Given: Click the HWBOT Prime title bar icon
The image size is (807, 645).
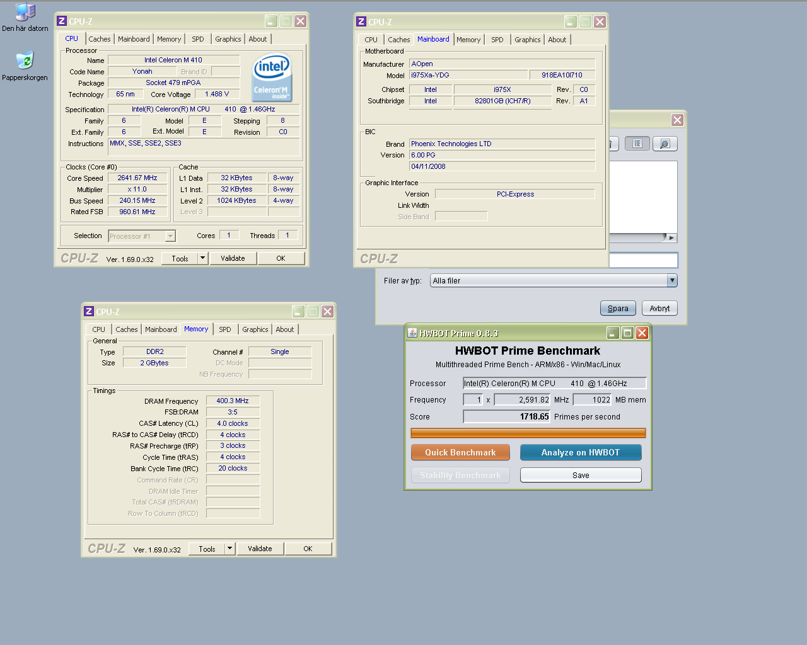Looking at the screenshot, I should pyautogui.click(x=412, y=333).
